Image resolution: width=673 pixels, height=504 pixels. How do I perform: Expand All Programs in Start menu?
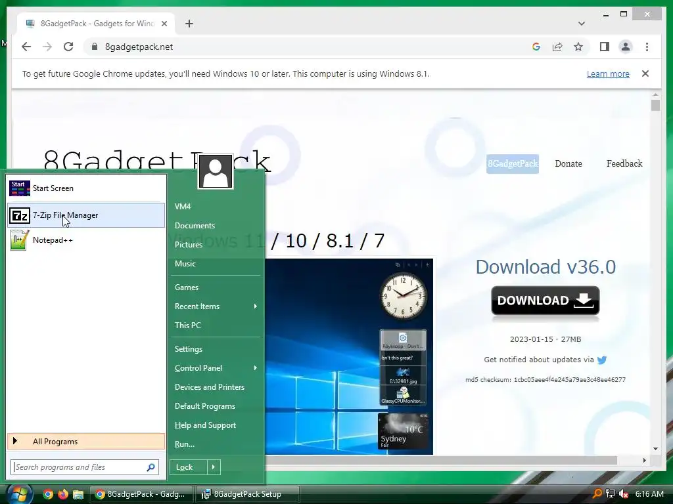(86, 442)
